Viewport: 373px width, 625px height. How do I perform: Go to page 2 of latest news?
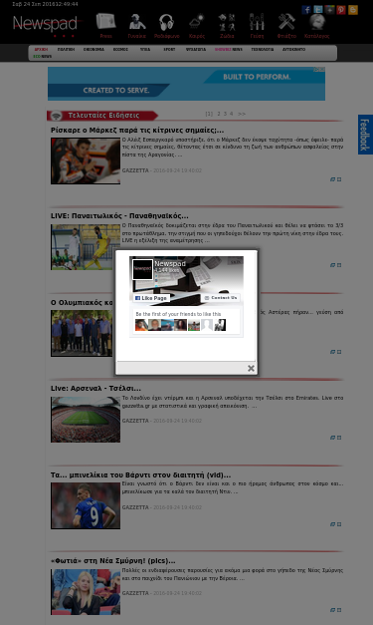(x=218, y=114)
